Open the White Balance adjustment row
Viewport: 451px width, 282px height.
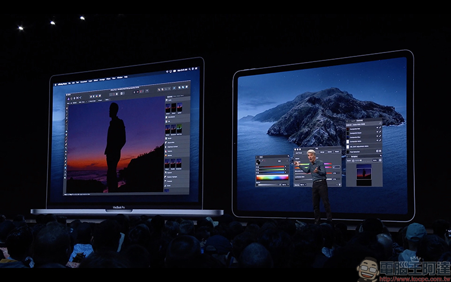177,117
